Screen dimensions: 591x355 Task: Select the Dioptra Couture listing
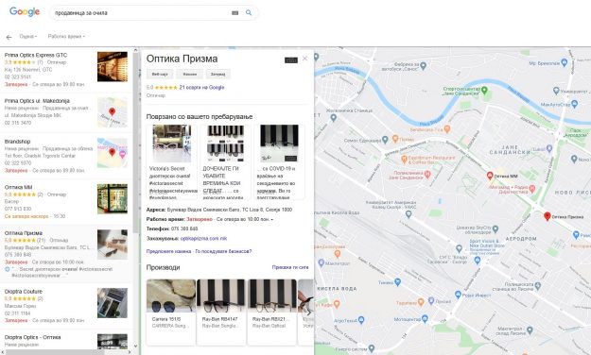click(66, 306)
